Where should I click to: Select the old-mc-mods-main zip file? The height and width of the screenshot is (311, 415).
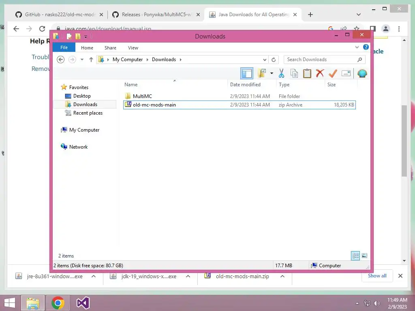(x=239, y=105)
